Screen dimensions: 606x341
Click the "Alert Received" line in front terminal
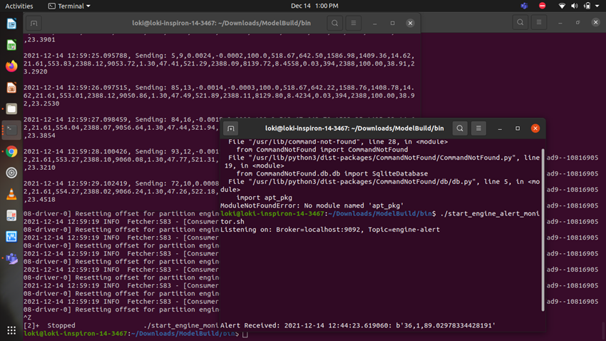pyautogui.click(x=358, y=325)
